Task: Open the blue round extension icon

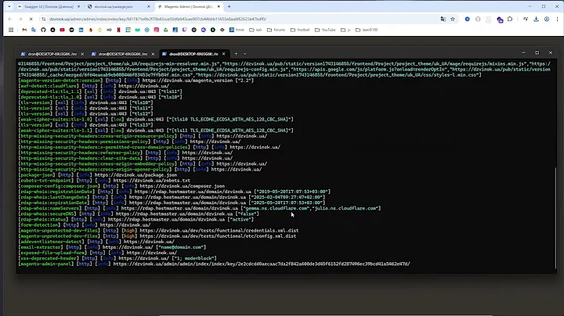Action: pyautogui.click(x=467, y=19)
